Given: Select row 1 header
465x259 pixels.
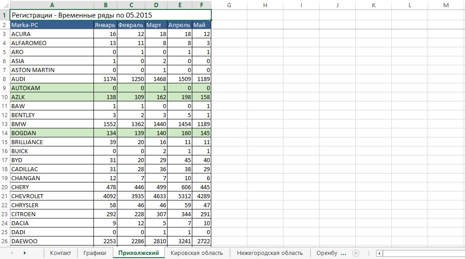Looking at the screenshot, I should (x=5, y=15).
